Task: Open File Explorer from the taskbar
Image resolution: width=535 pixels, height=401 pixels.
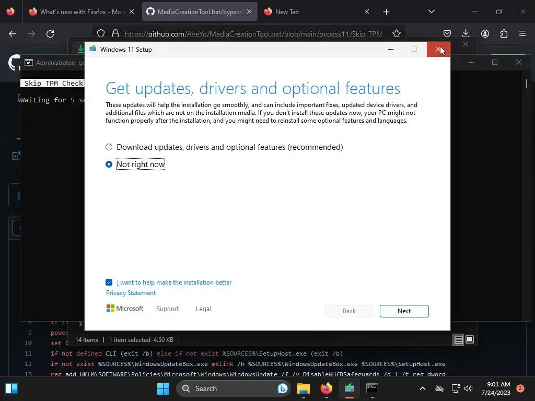Action: (x=304, y=388)
